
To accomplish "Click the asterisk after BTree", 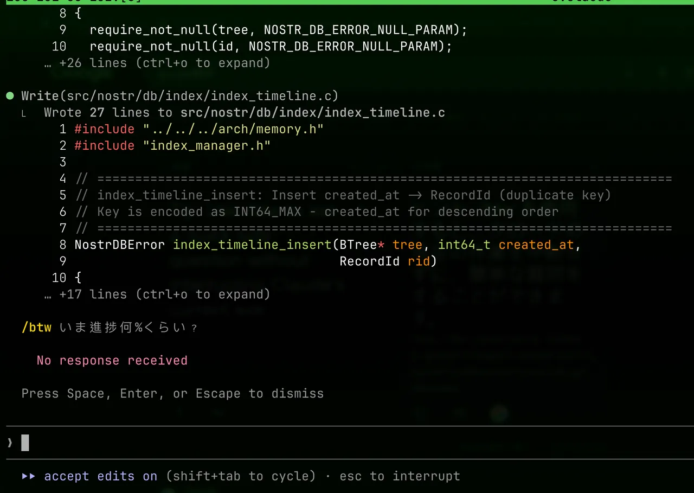I will coord(381,245).
